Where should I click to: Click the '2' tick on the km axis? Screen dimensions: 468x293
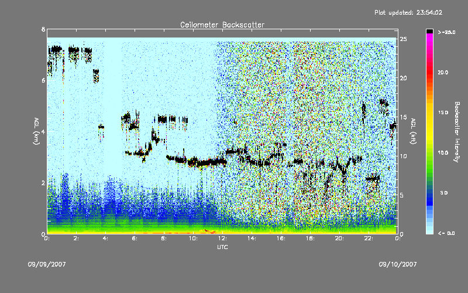(43, 183)
